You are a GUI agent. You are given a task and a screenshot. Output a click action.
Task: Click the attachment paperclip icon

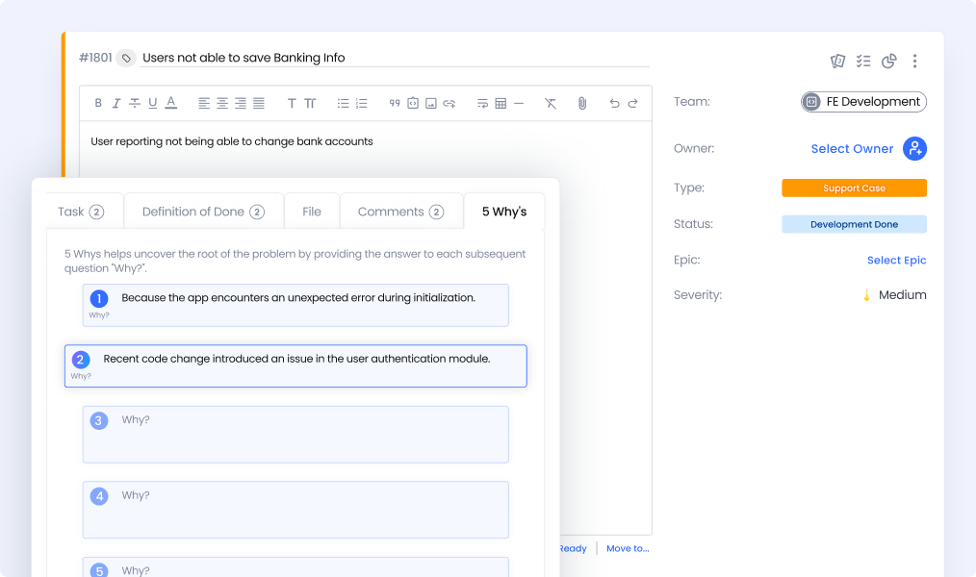coord(581,103)
